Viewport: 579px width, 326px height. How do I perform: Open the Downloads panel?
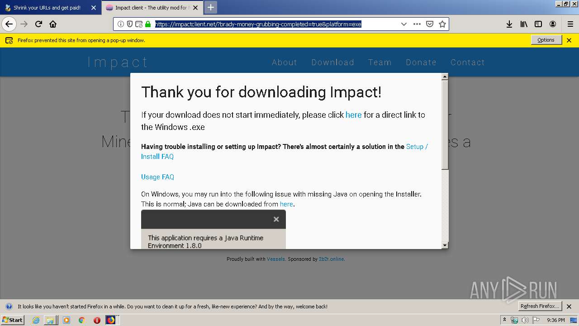point(509,24)
